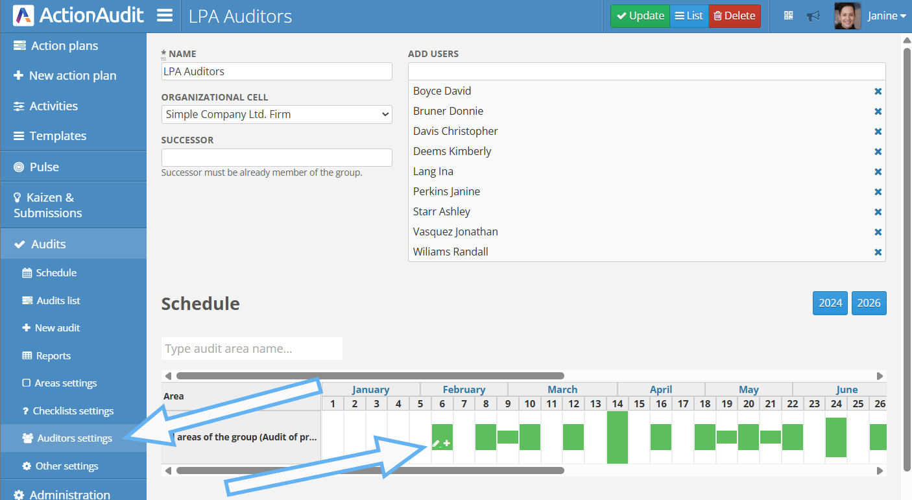Expand the Organizational Cell dropdown

(276, 115)
